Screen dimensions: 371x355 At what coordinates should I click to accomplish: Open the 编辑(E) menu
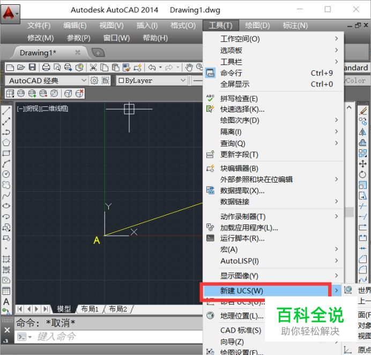click(x=75, y=25)
